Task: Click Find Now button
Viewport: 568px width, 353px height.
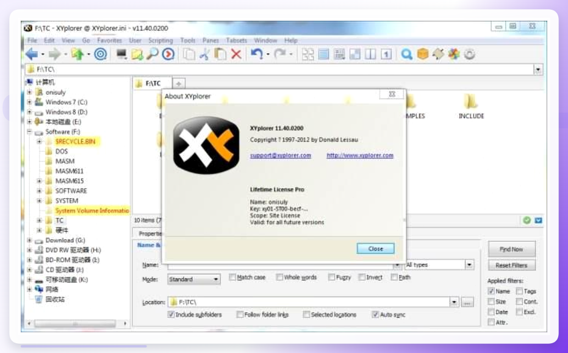Action: pyautogui.click(x=511, y=249)
